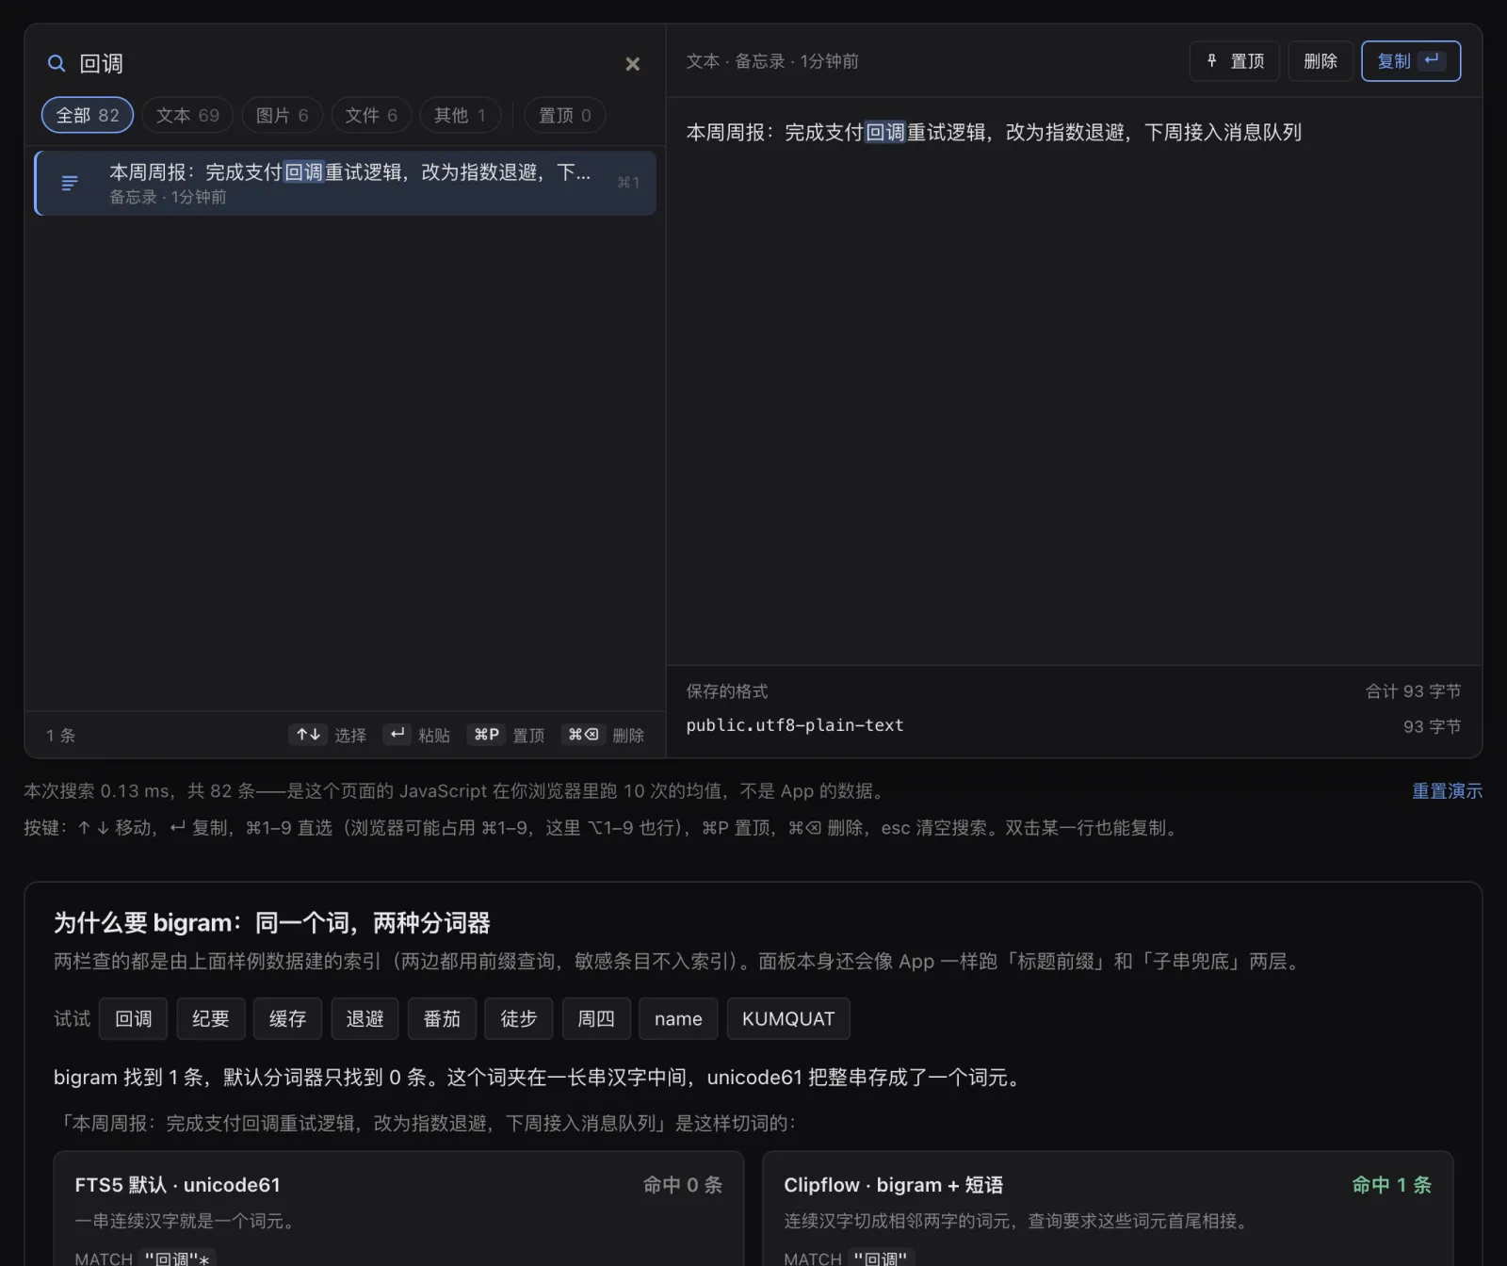This screenshot has width=1507, height=1266.
Task: Clear the search with the X icon
Action: 633,64
